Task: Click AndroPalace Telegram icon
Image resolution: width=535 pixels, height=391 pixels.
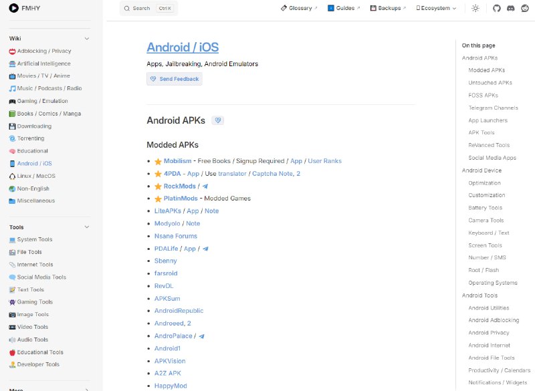Action: [x=201, y=336]
